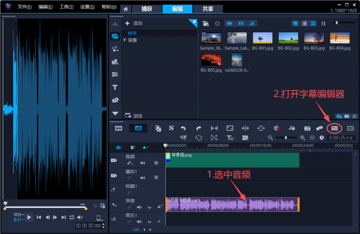Fit project in timeline window
Image resolution: width=360 pixels, height=234 pixels.
[x=312, y=138]
